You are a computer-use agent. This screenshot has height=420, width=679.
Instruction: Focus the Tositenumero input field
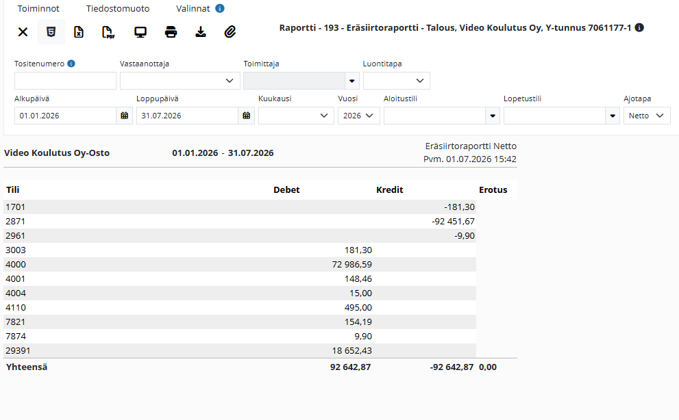tap(65, 81)
